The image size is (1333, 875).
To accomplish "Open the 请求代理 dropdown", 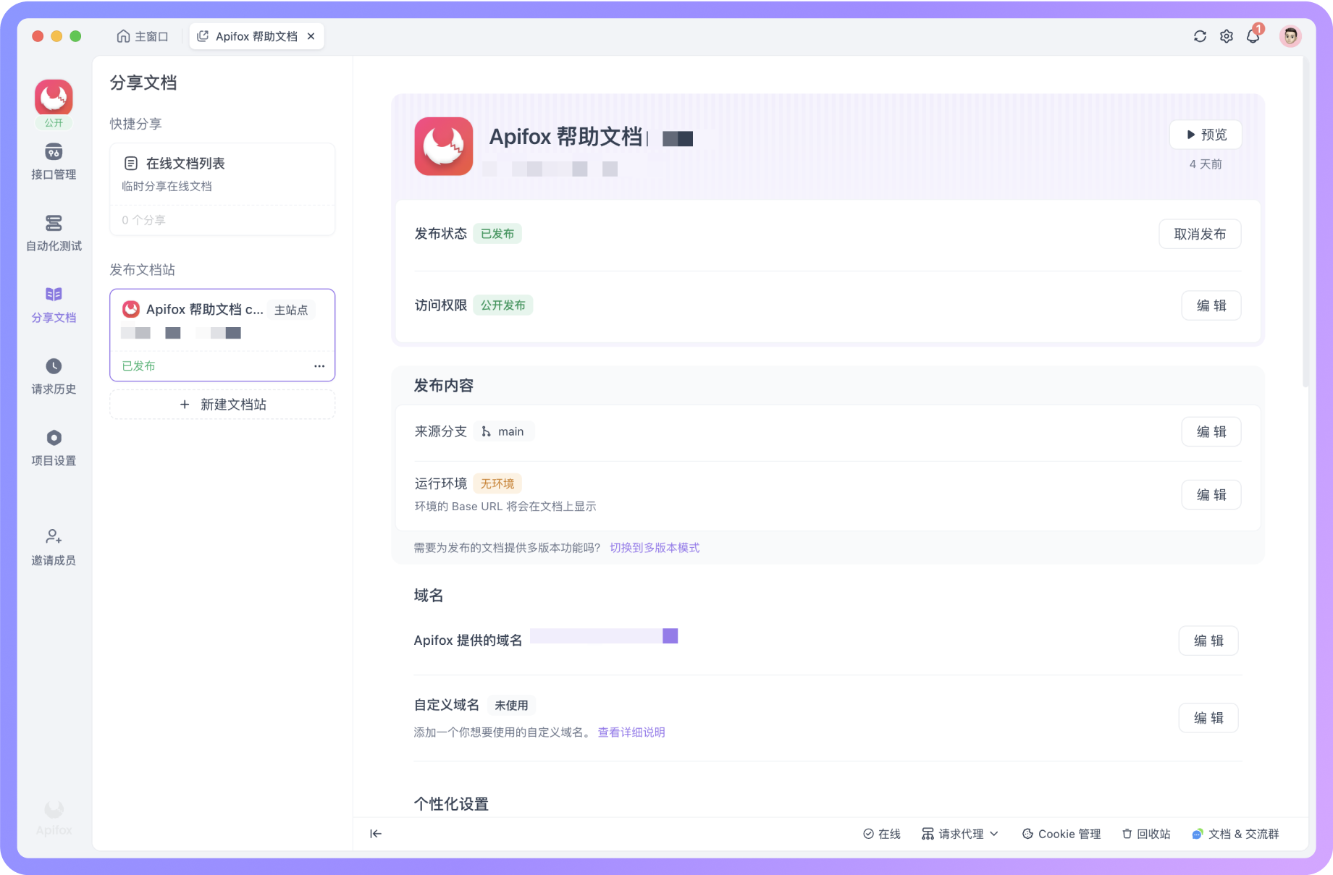I will click(960, 834).
